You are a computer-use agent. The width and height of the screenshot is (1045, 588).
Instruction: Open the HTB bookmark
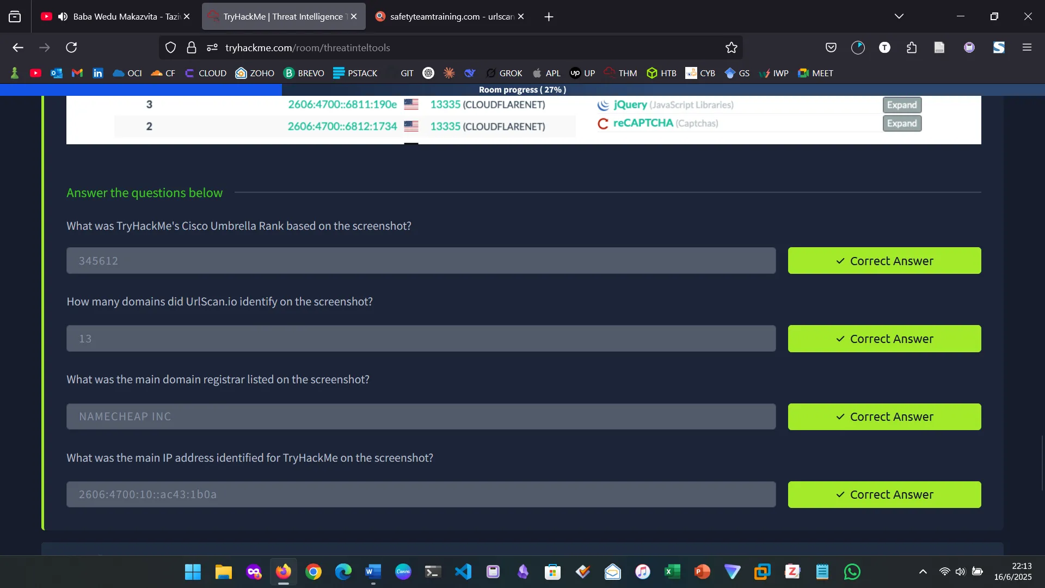[661, 73]
